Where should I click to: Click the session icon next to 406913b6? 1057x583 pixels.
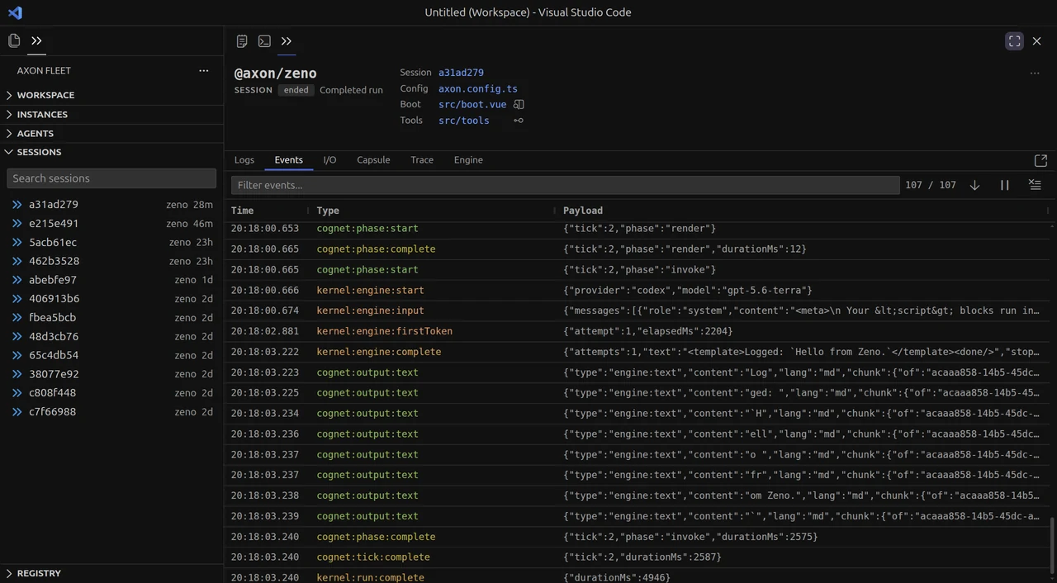click(x=17, y=299)
